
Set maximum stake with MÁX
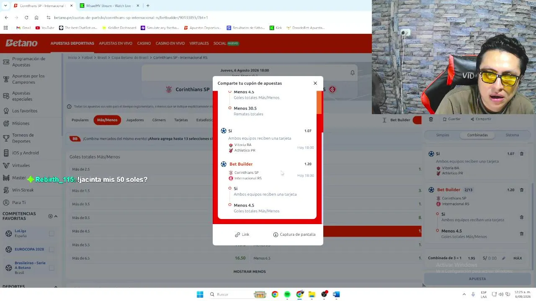pos(518,258)
